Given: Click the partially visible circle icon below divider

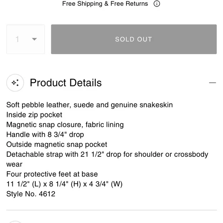Looking at the screenshot, I should click(15, 222).
